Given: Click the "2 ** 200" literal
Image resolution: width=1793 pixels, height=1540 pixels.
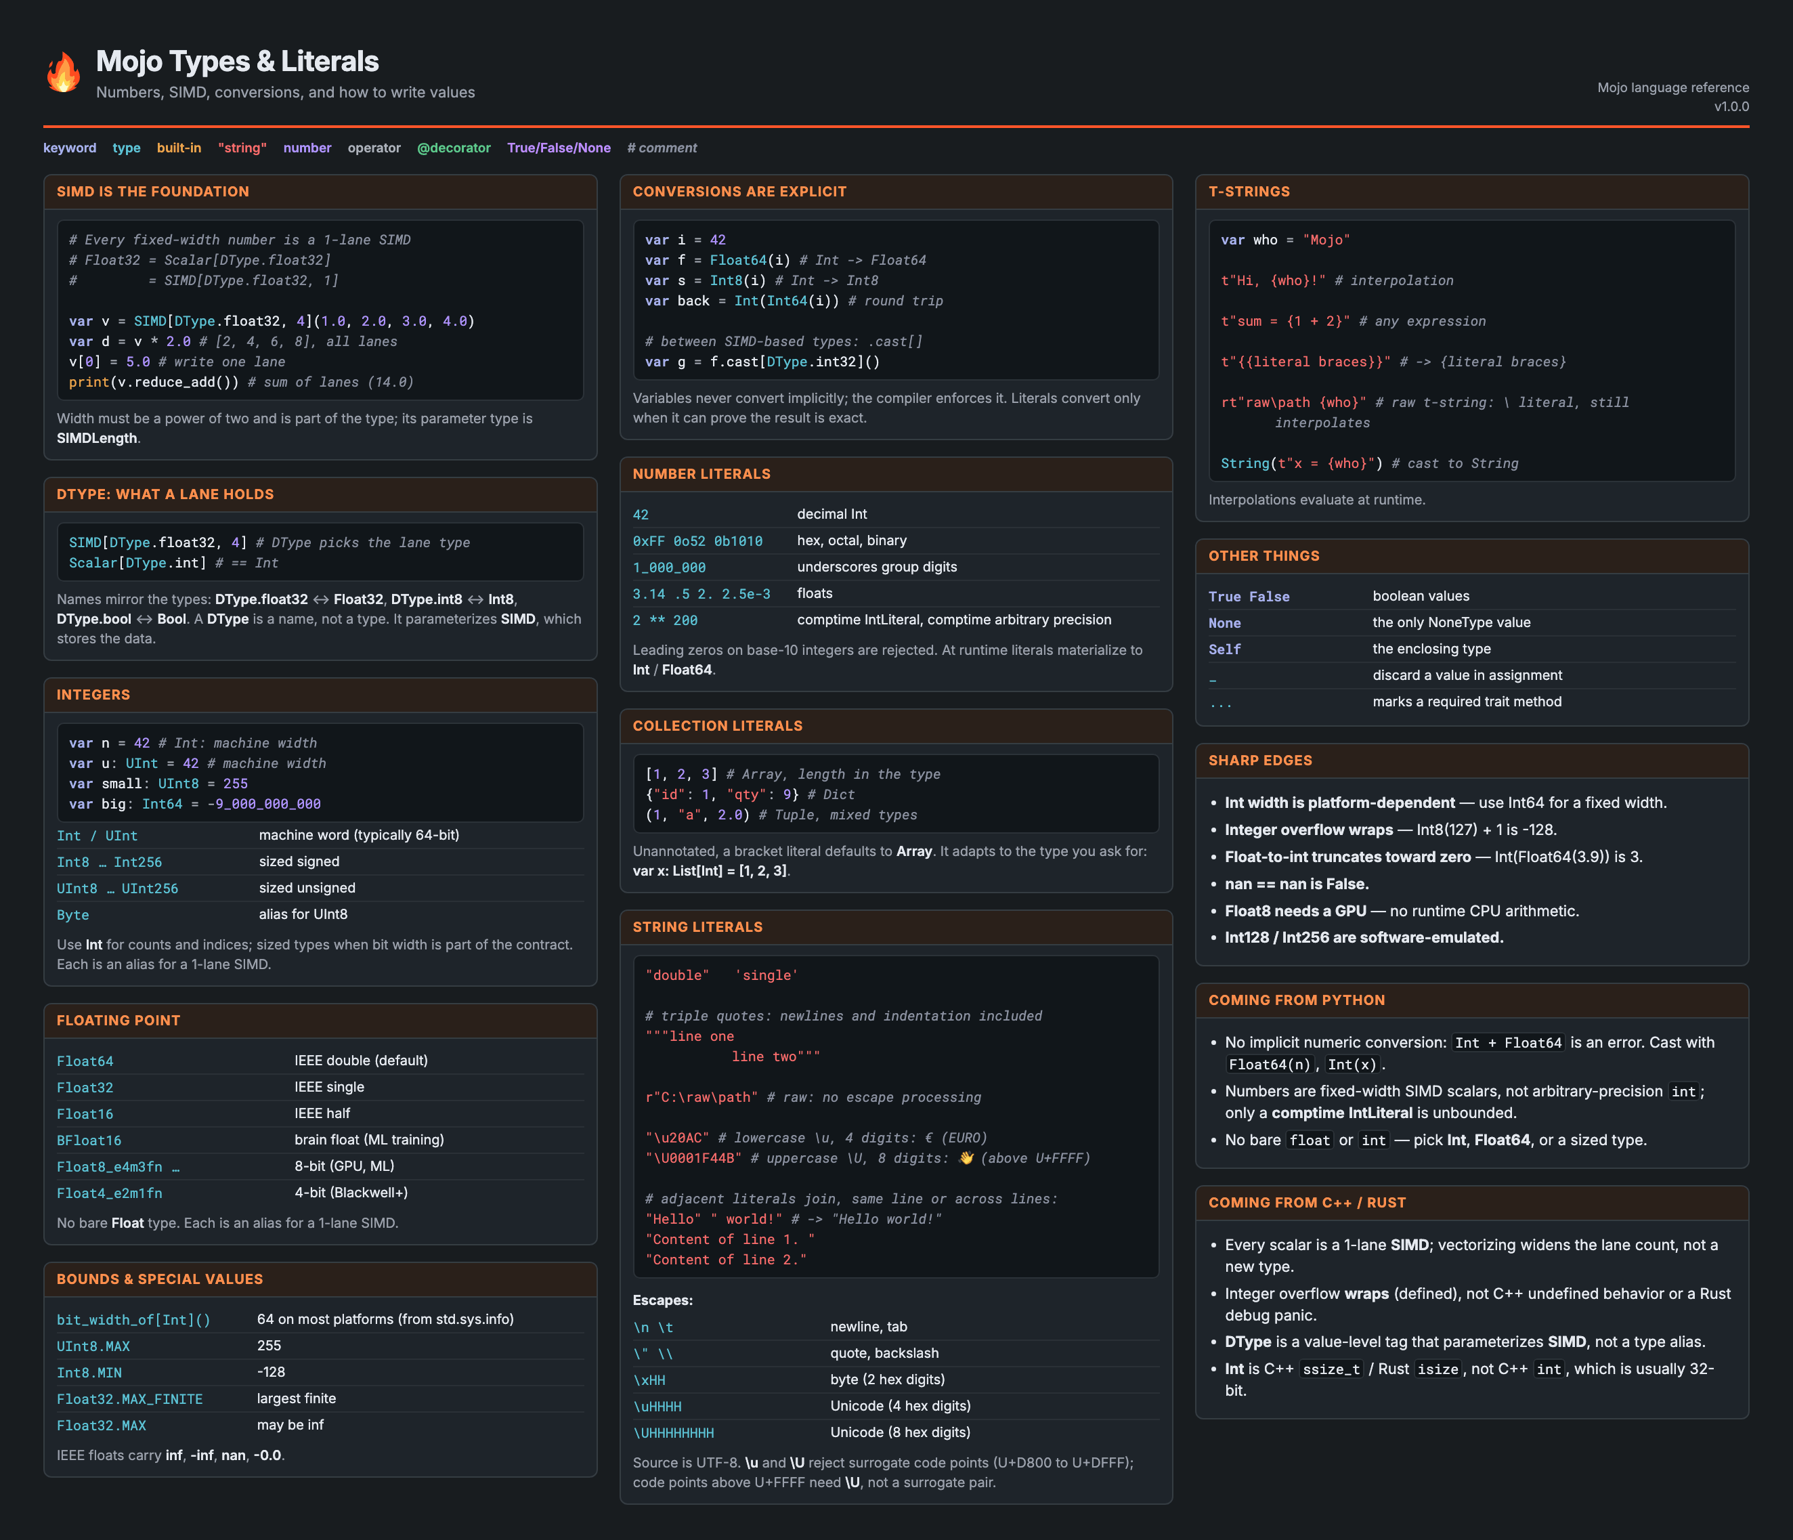Looking at the screenshot, I should tap(666, 621).
